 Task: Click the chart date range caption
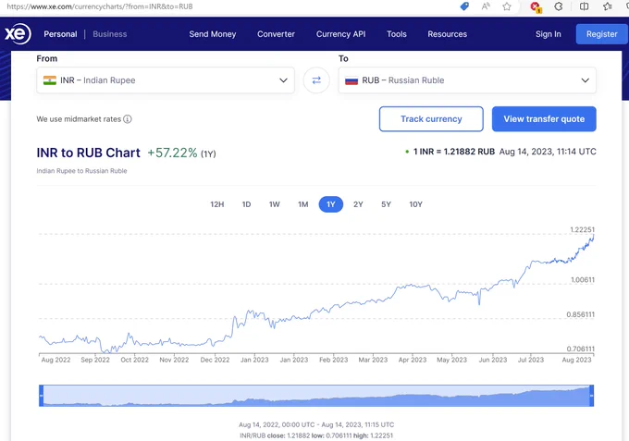click(x=316, y=424)
